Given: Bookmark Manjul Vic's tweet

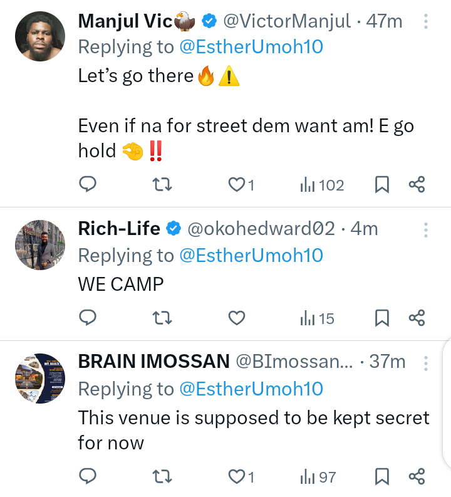Looking at the screenshot, I should (x=381, y=184).
